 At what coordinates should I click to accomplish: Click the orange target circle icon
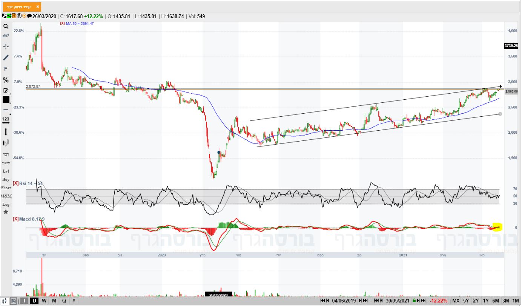click(24, 16)
